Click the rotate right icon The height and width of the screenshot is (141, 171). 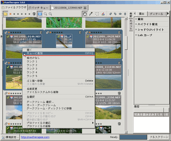tap(115, 14)
